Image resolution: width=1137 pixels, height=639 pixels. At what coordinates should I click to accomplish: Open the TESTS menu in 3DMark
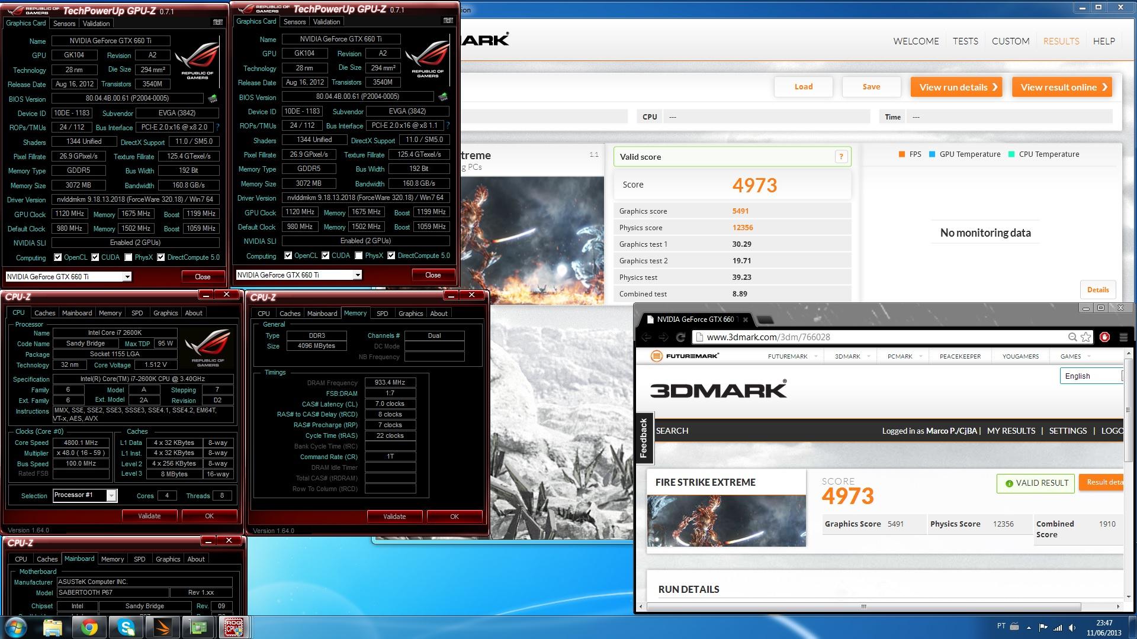(965, 41)
